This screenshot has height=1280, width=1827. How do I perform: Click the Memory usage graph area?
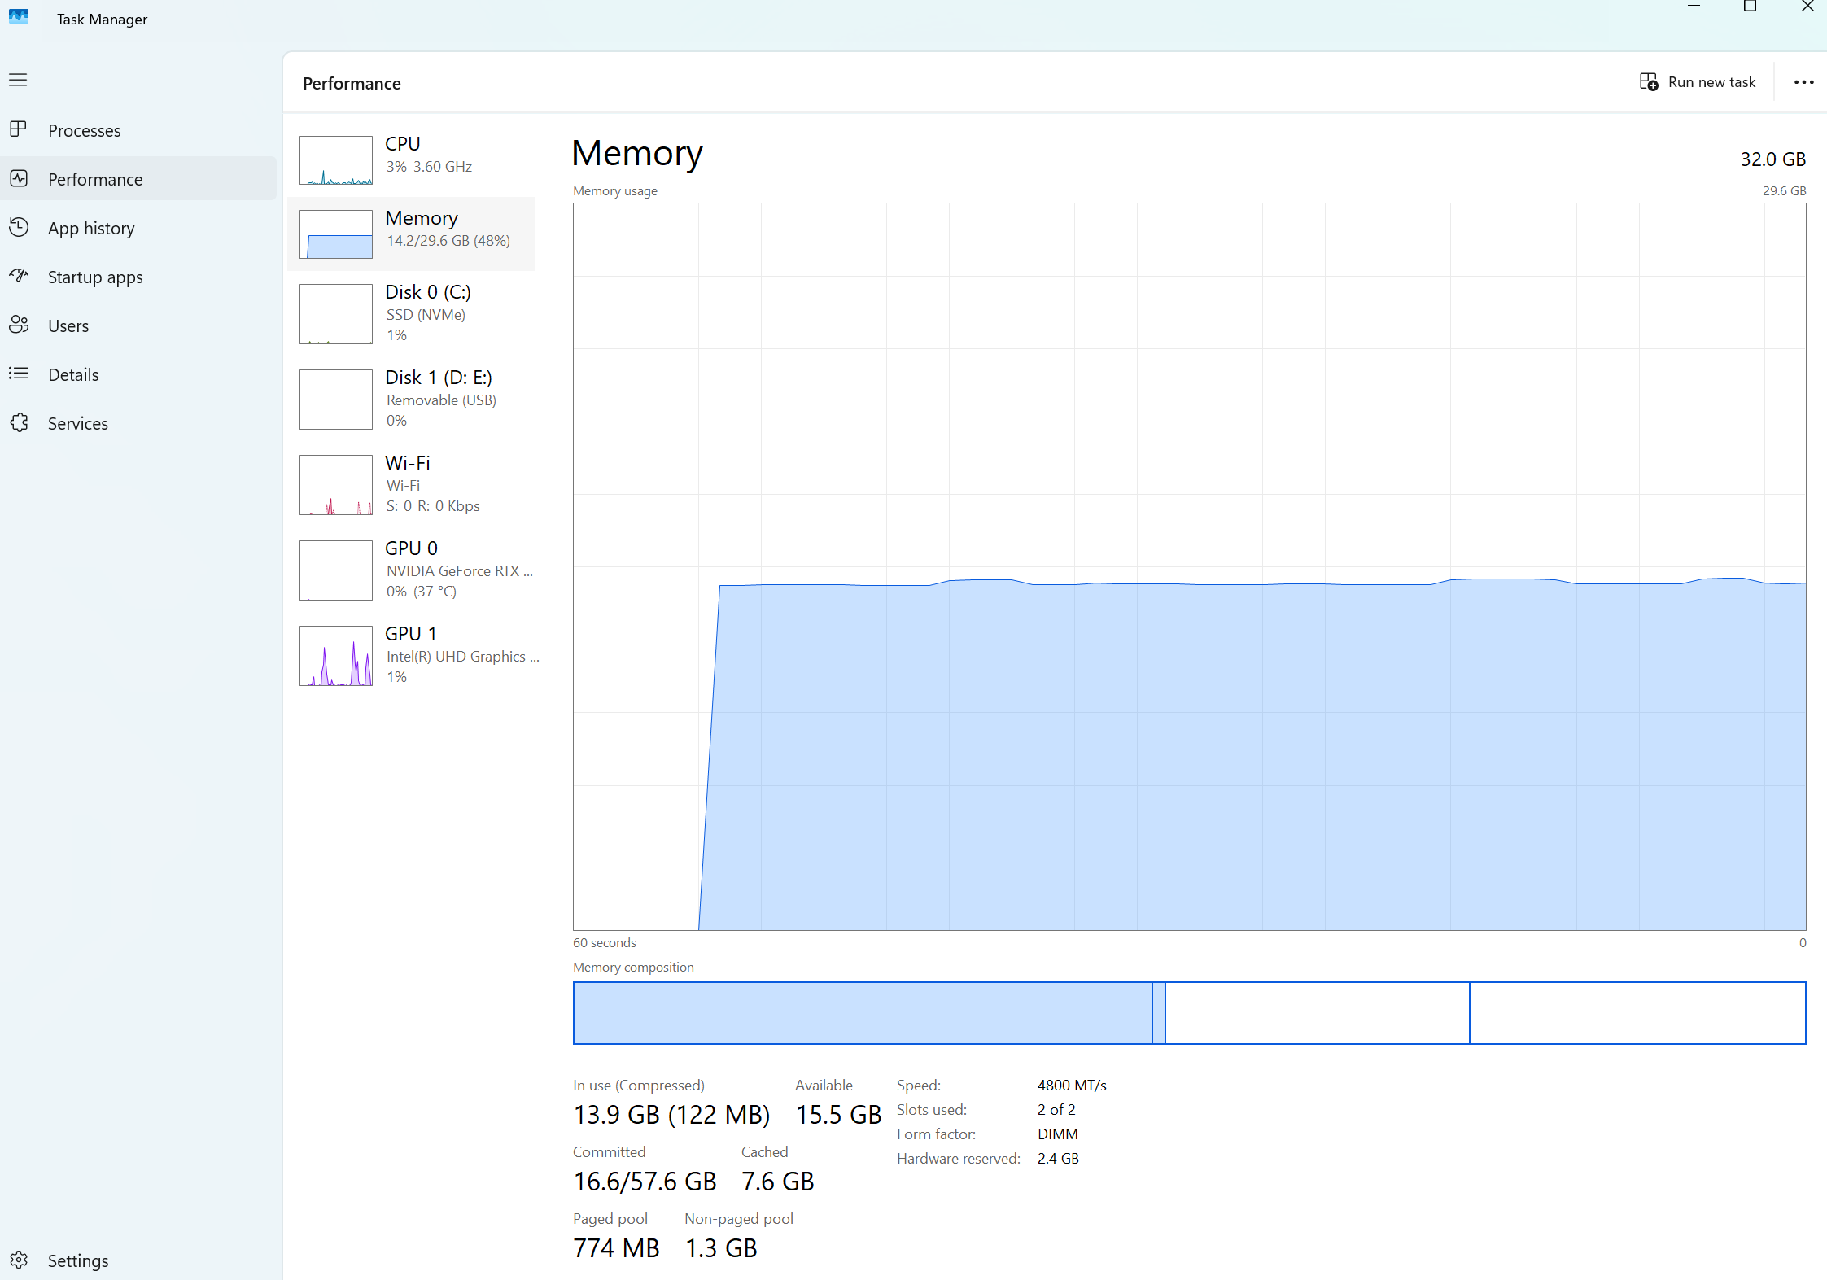1188,566
